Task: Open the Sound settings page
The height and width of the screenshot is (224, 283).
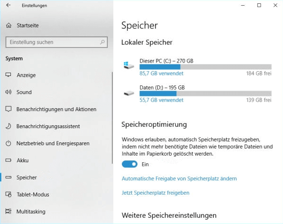Action: pos(24,92)
